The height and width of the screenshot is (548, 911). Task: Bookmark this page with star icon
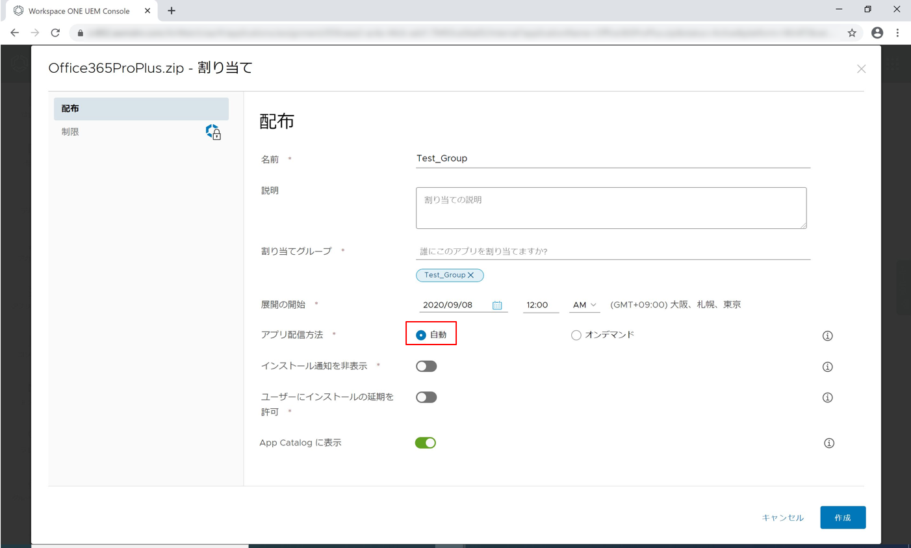pyautogui.click(x=851, y=33)
